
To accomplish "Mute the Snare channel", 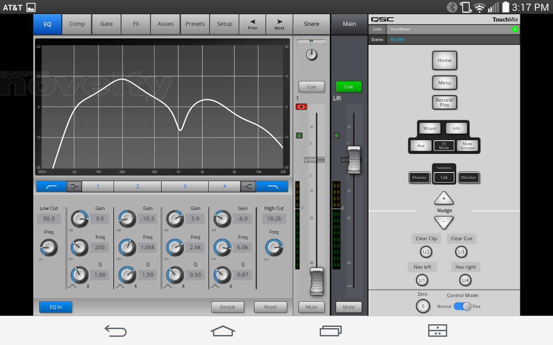I will coord(311,307).
